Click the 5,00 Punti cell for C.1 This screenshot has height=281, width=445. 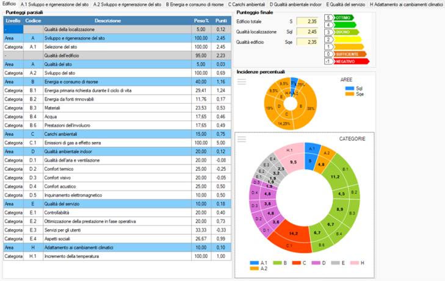pos(221,143)
